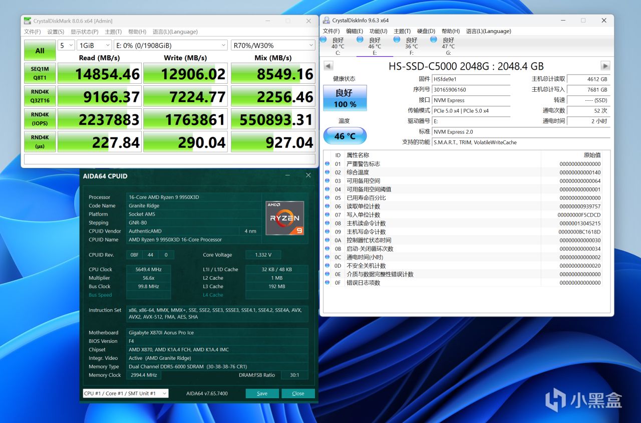641x423 pixels.
Task: Run all benchmarks with All button
Action: point(40,51)
